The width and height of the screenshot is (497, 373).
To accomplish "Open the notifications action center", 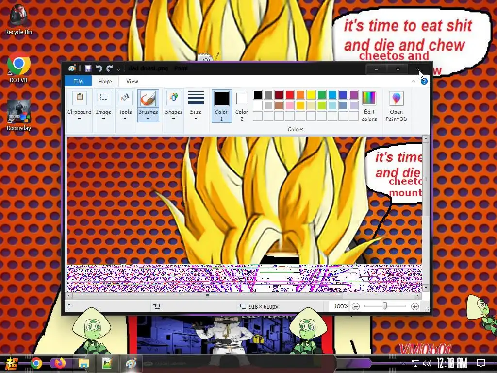I will pyautogui.click(x=481, y=363).
